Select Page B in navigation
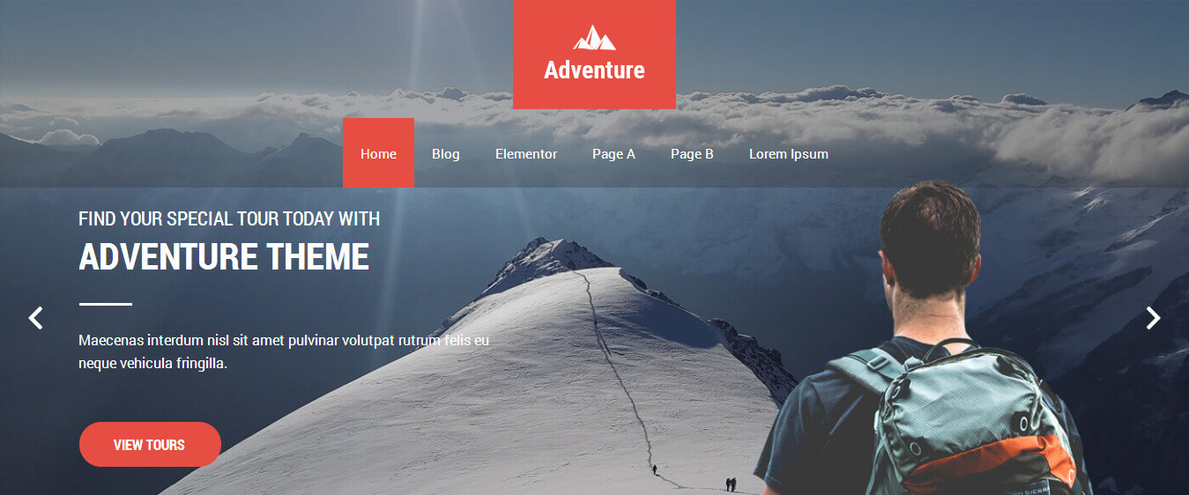The width and height of the screenshot is (1189, 495). point(692,153)
